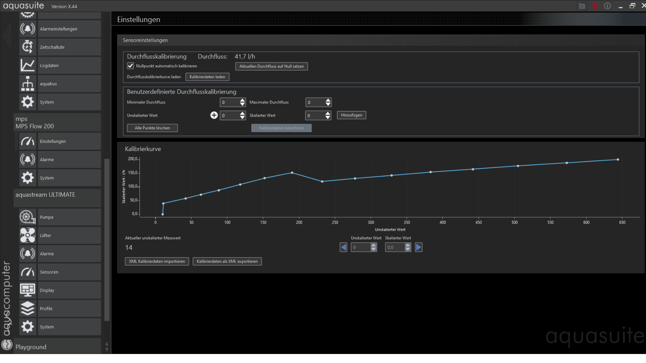Viewport: 646px width, 363px height.
Task: Open MPS Flow 200 Einstellungen page
Action: coord(53,141)
